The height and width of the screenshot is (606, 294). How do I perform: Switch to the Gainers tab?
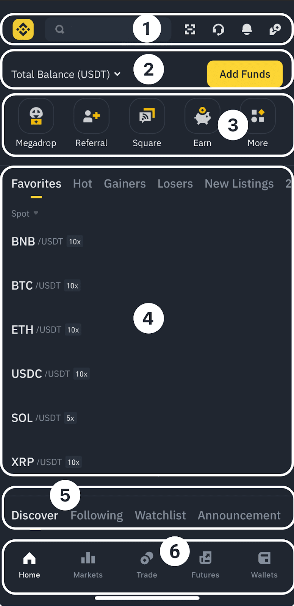pyautogui.click(x=125, y=184)
